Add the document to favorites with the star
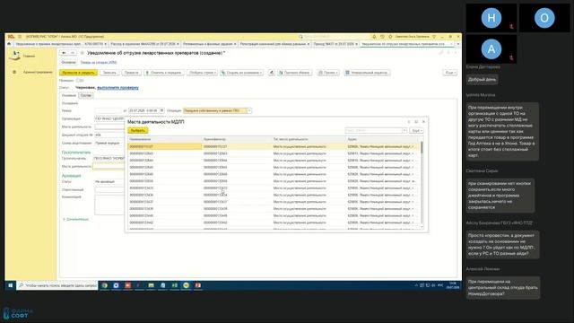 point(82,53)
